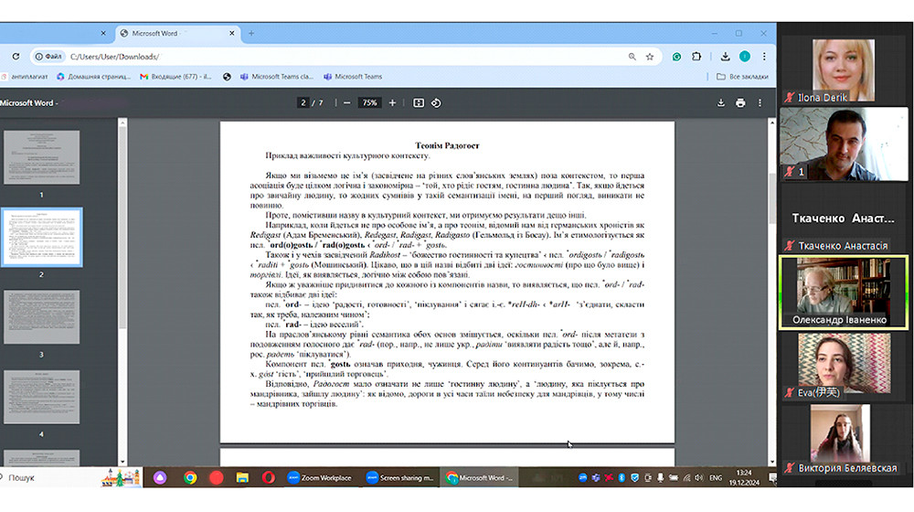Reload the page in Chrome
This screenshot has width=914, height=512.
[16, 57]
